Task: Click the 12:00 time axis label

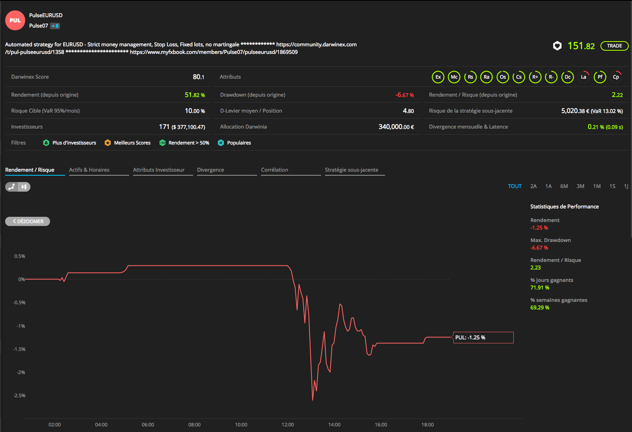Action: 288,424
